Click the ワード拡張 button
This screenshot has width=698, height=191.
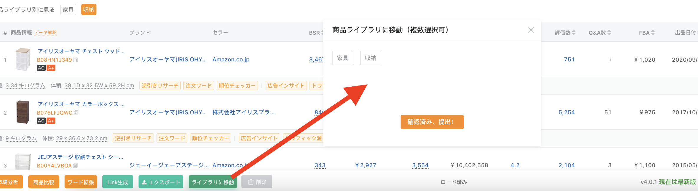coord(81,182)
